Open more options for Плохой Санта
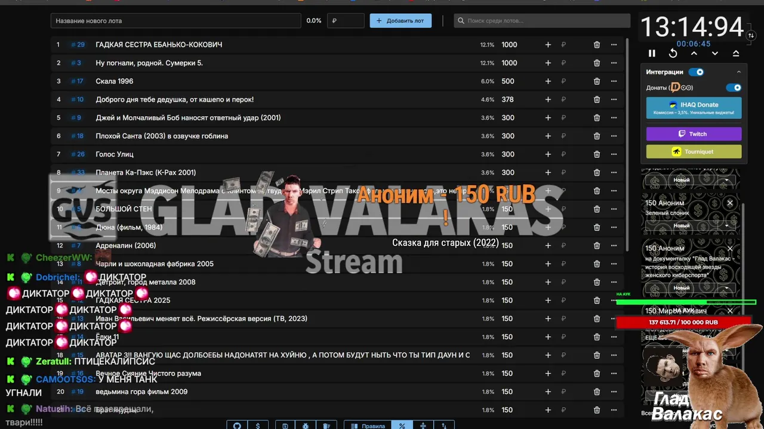The width and height of the screenshot is (764, 429). coord(614,136)
